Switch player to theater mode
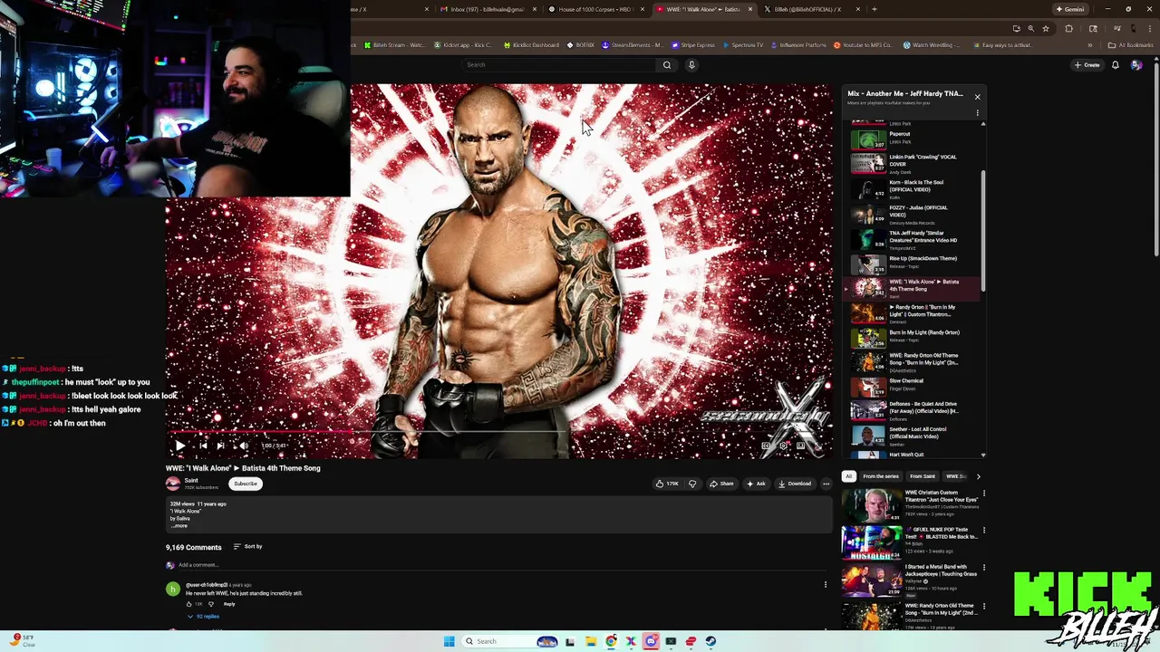Viewport: 1160px width, 652px height. point(801,446)
